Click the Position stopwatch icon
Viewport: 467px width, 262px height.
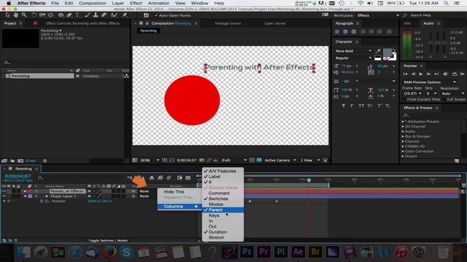click(x=42, y=201)
